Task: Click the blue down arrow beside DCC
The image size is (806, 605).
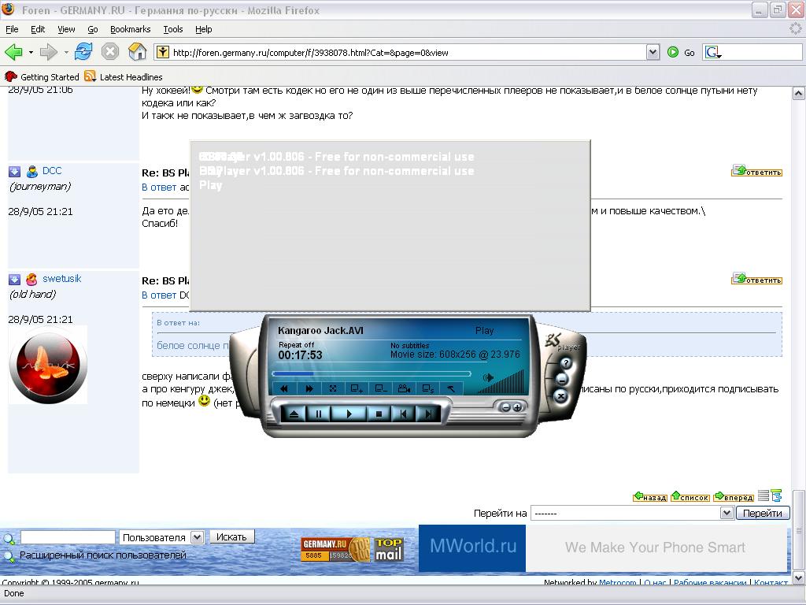Action: pos(14,171)
